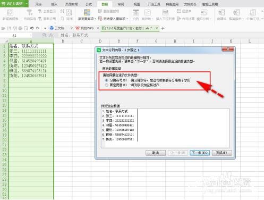The width and height of the screenshot is (264, 200).
Task: Open the Record Form (记录单)
Action: coord(184,11)
